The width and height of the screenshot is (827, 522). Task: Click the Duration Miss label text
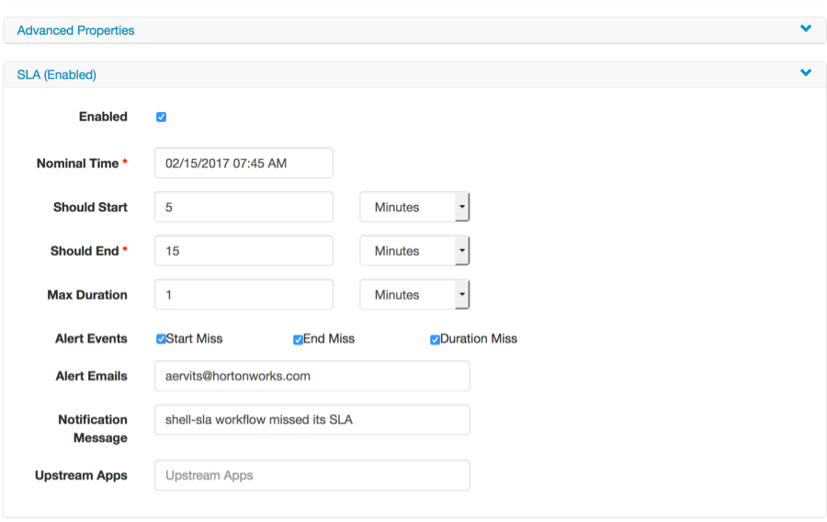coord(479,339)
